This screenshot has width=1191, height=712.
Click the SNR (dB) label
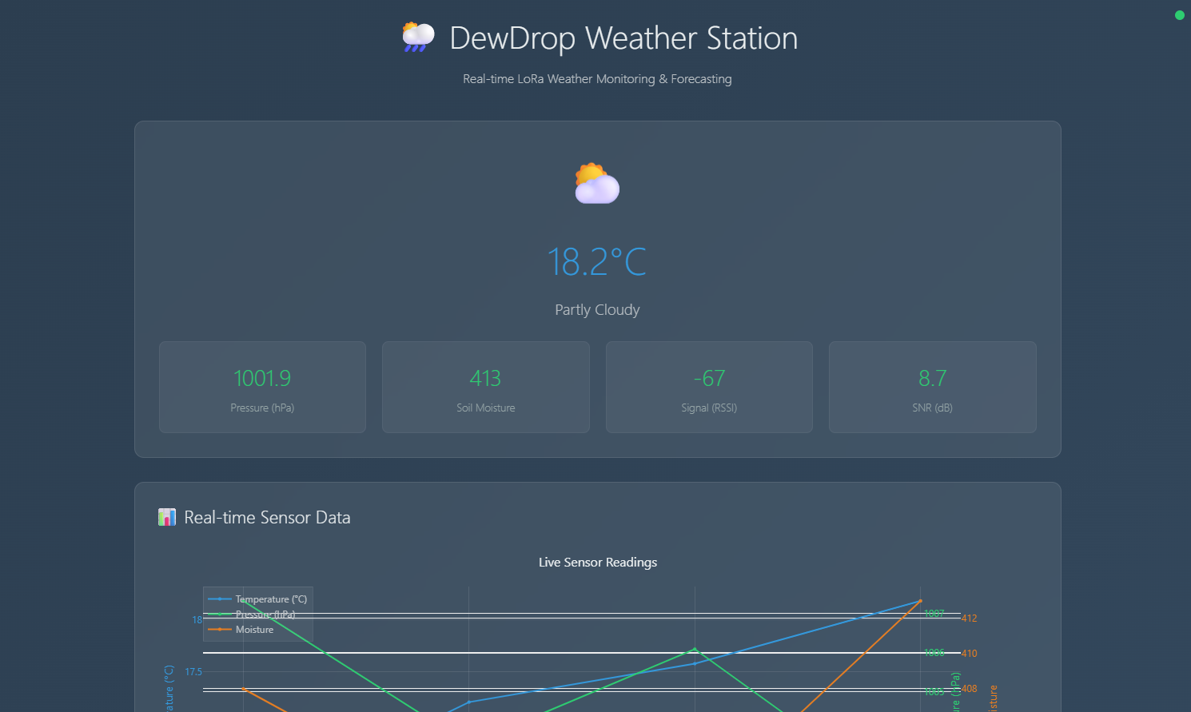[932, 408]
